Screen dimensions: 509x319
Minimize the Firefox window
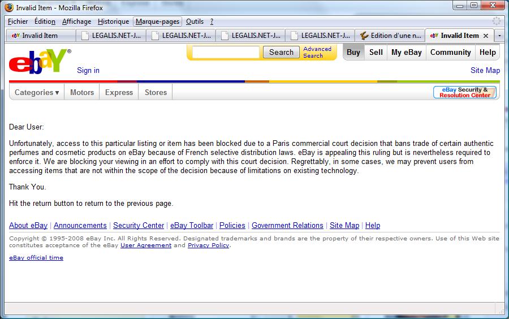[460, 6]
